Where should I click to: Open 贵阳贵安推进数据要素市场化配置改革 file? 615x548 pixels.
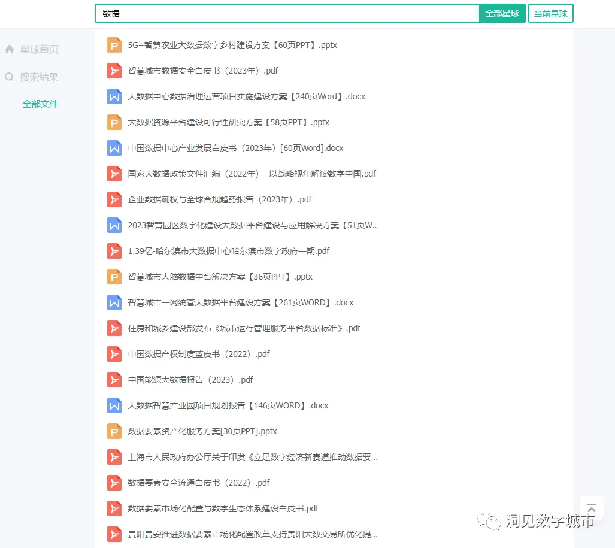[253, 535]
